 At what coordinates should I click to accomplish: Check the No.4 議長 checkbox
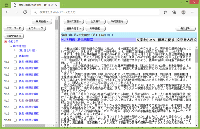(x=15, y=81)
